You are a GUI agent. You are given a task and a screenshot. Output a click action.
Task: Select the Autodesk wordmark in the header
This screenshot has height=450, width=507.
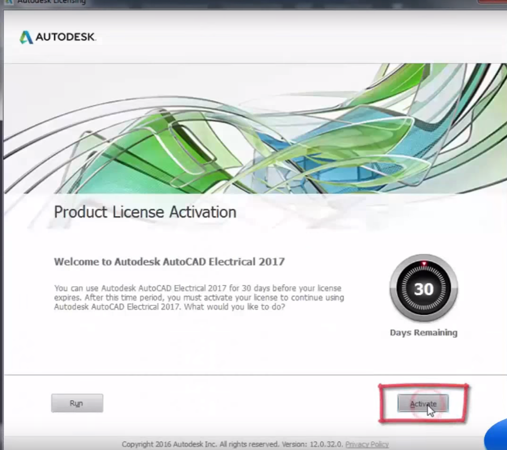click(66, 37)
